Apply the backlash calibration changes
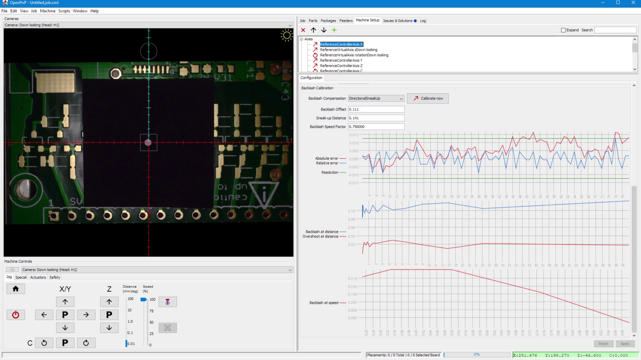 click(x=625, y=343)
